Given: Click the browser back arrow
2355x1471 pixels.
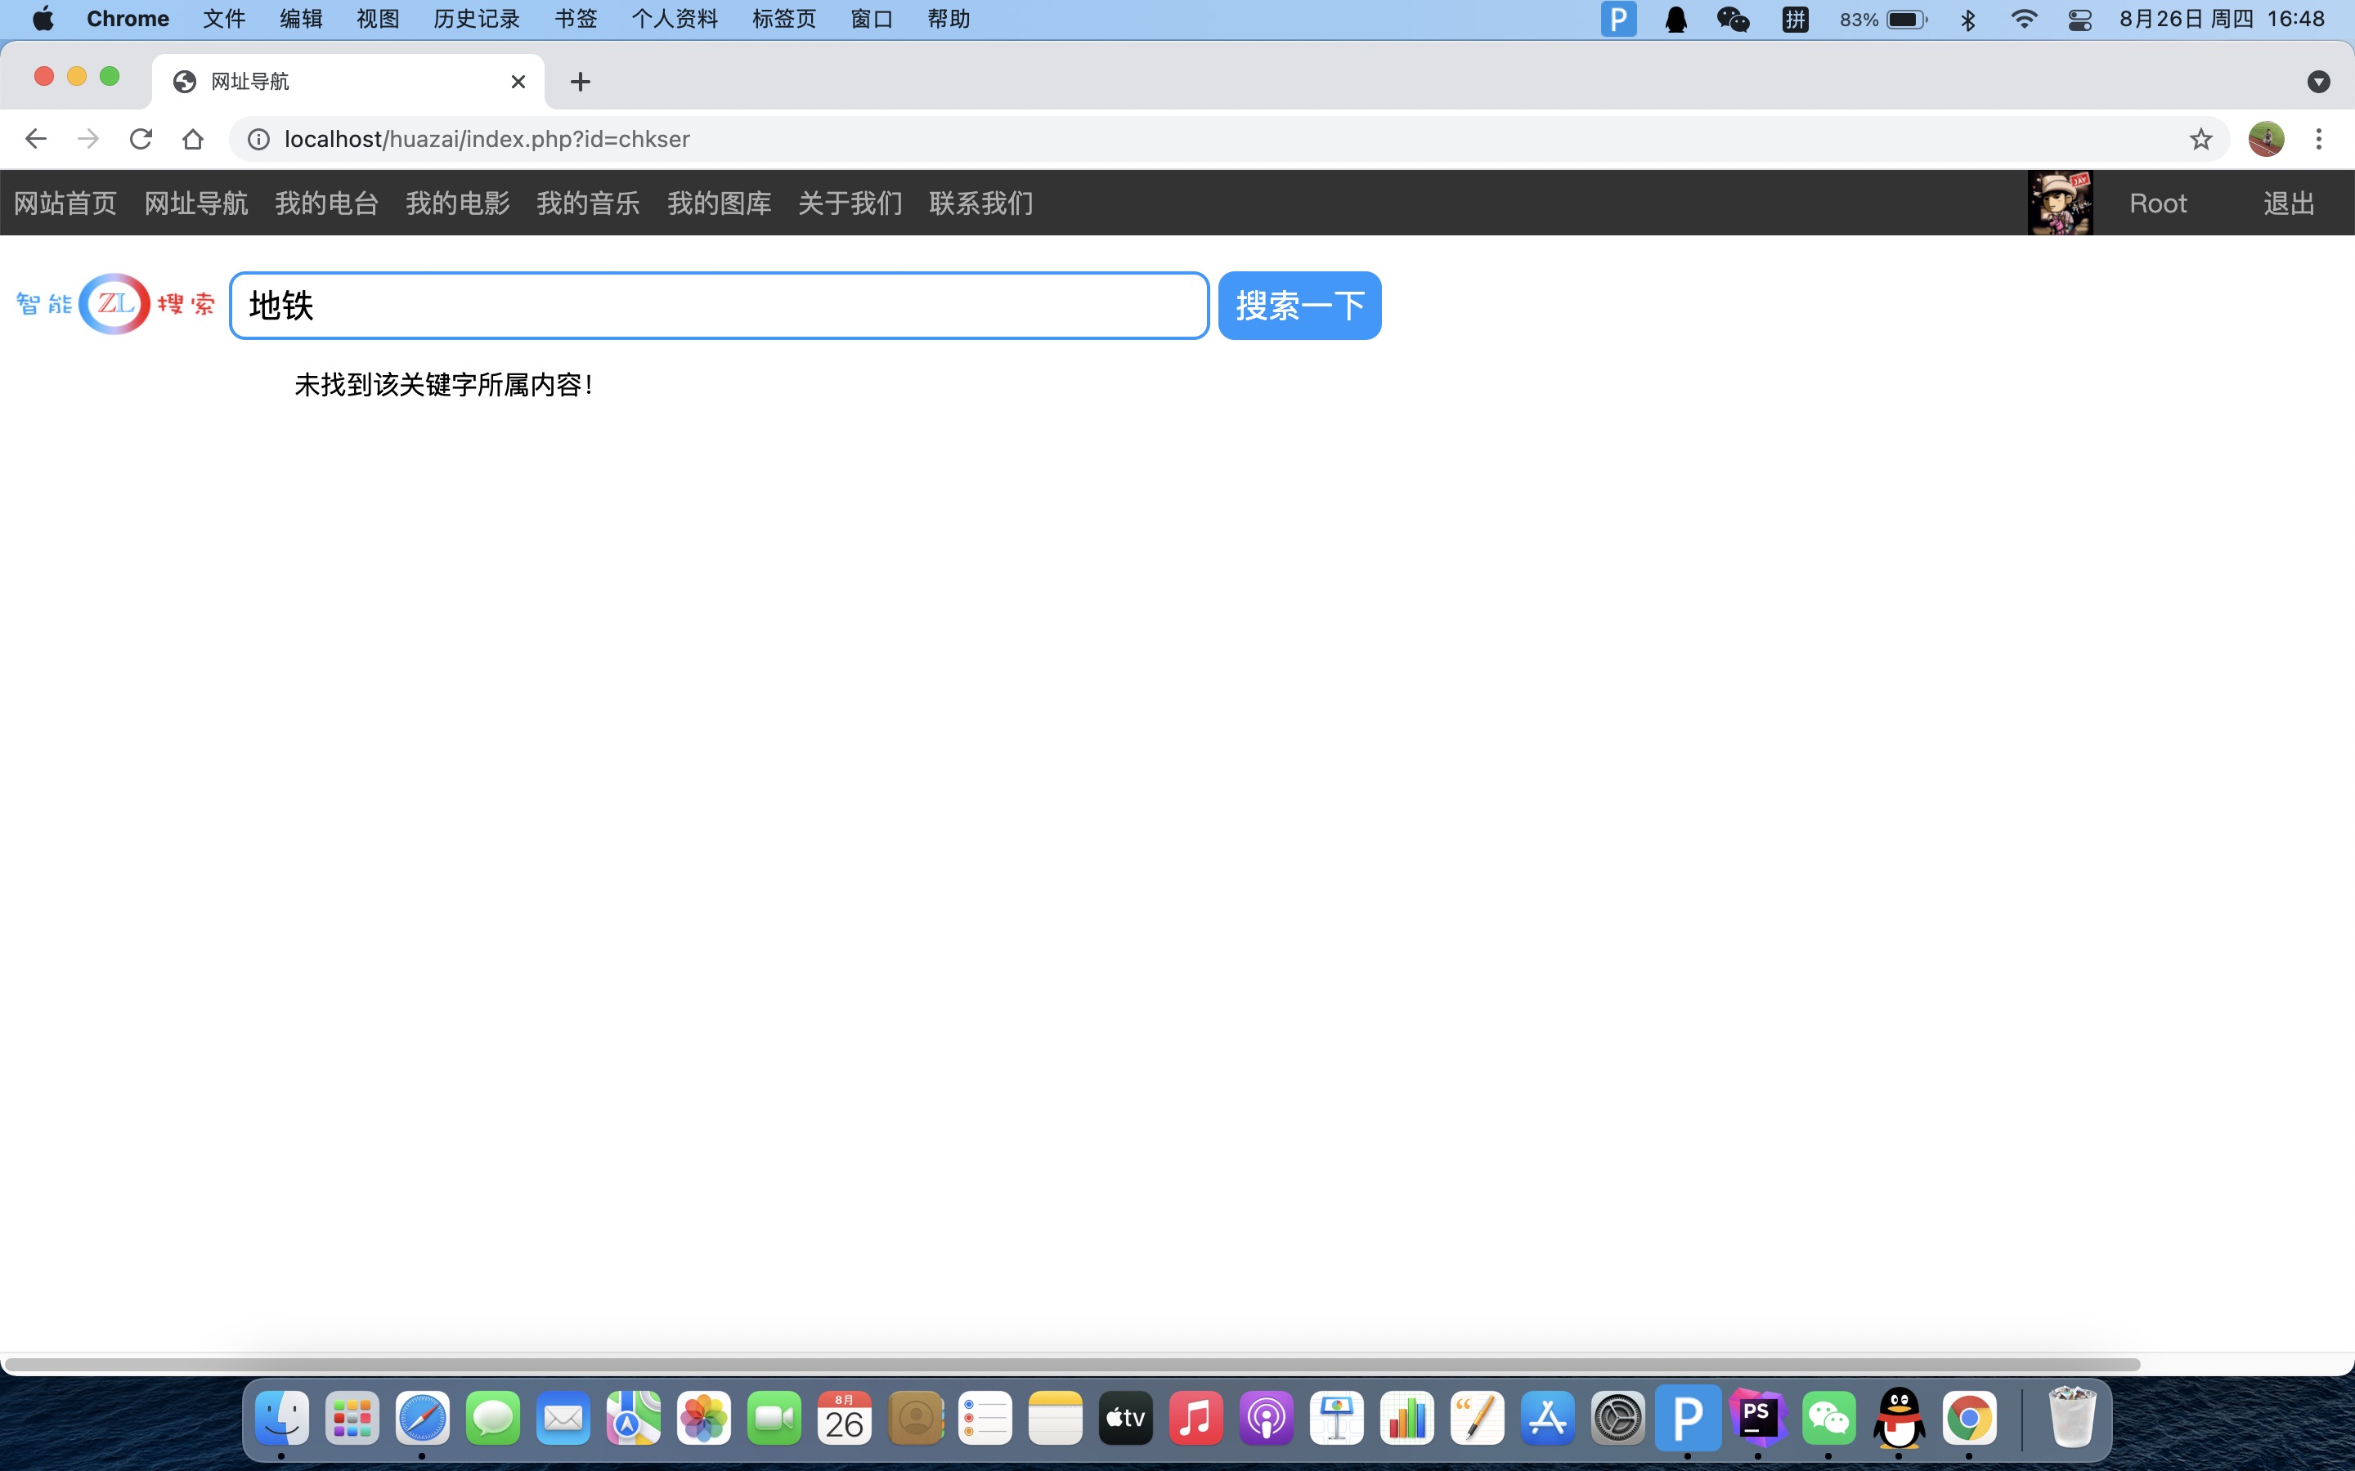Looking at the screenshot, I should [x=36, y=139].
